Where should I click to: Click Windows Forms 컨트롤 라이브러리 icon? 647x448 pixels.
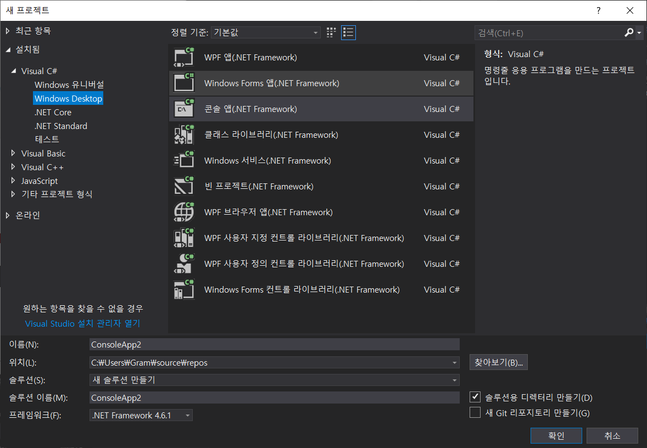click(183, 289)
